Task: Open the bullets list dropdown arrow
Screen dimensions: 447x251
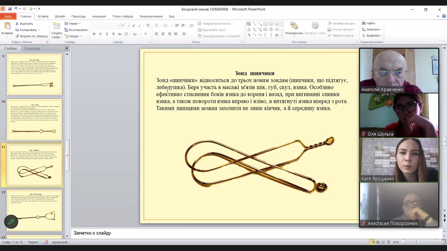Action: point(160,25)
